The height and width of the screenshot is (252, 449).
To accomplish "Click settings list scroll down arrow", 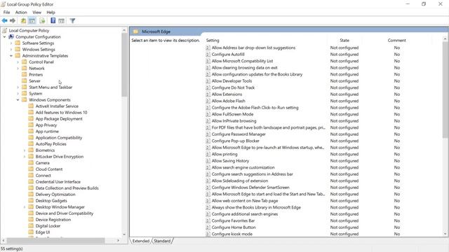I will tap(445, 234).
